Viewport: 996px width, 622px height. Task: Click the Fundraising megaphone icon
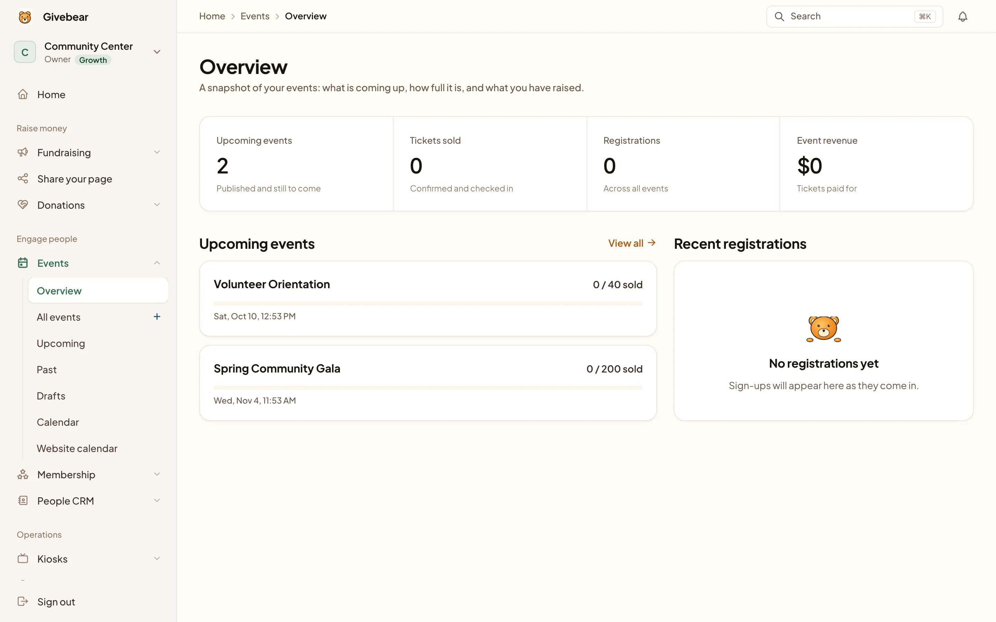(22, 152)
